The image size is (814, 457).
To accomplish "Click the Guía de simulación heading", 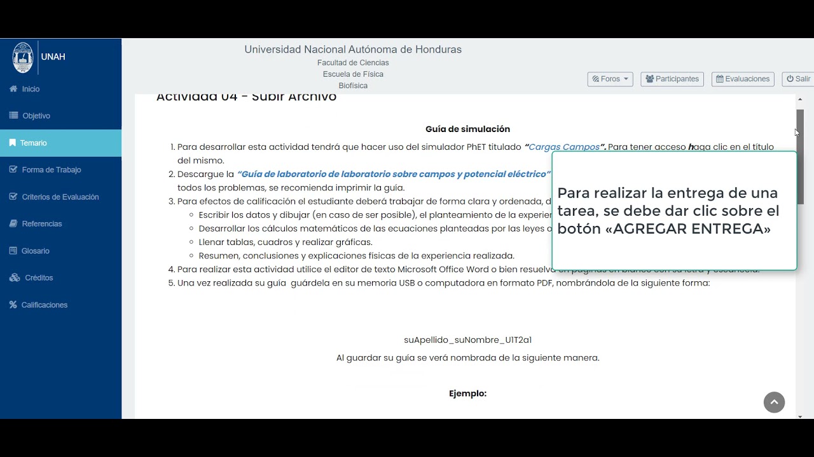I will [467, 129].
